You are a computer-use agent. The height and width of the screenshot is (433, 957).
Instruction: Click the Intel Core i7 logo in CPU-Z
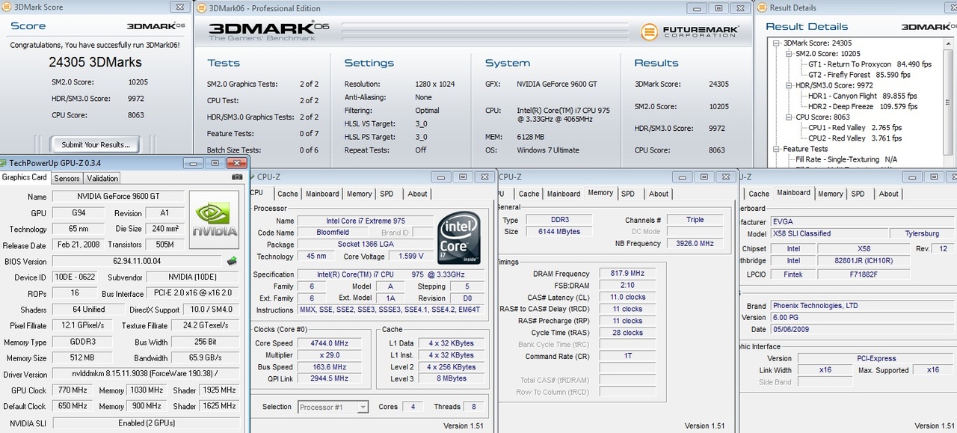(x=458, y=238)
